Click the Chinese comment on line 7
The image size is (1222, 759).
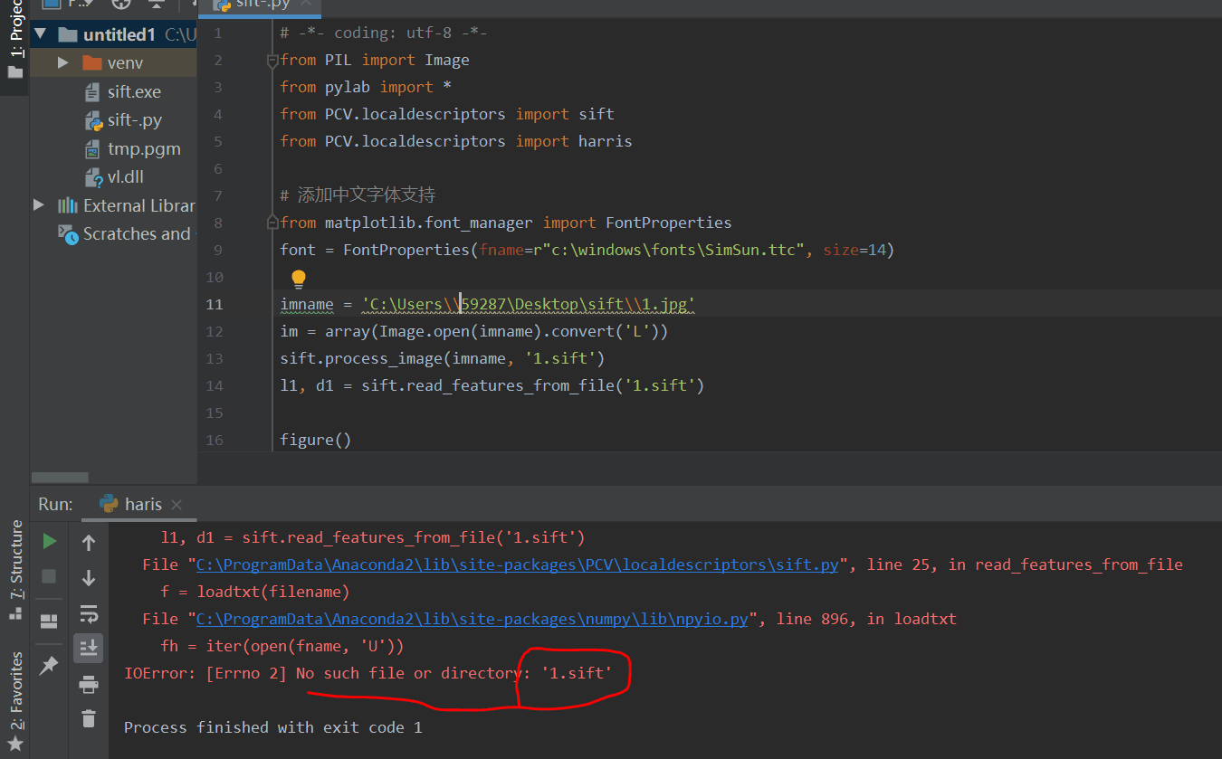(358, 195)
